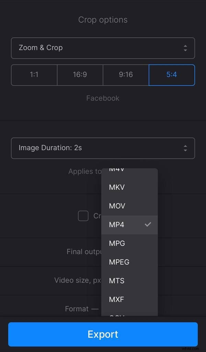The image size is (206, 352).
Task: Select MKV output format
Action: [117, 187]
